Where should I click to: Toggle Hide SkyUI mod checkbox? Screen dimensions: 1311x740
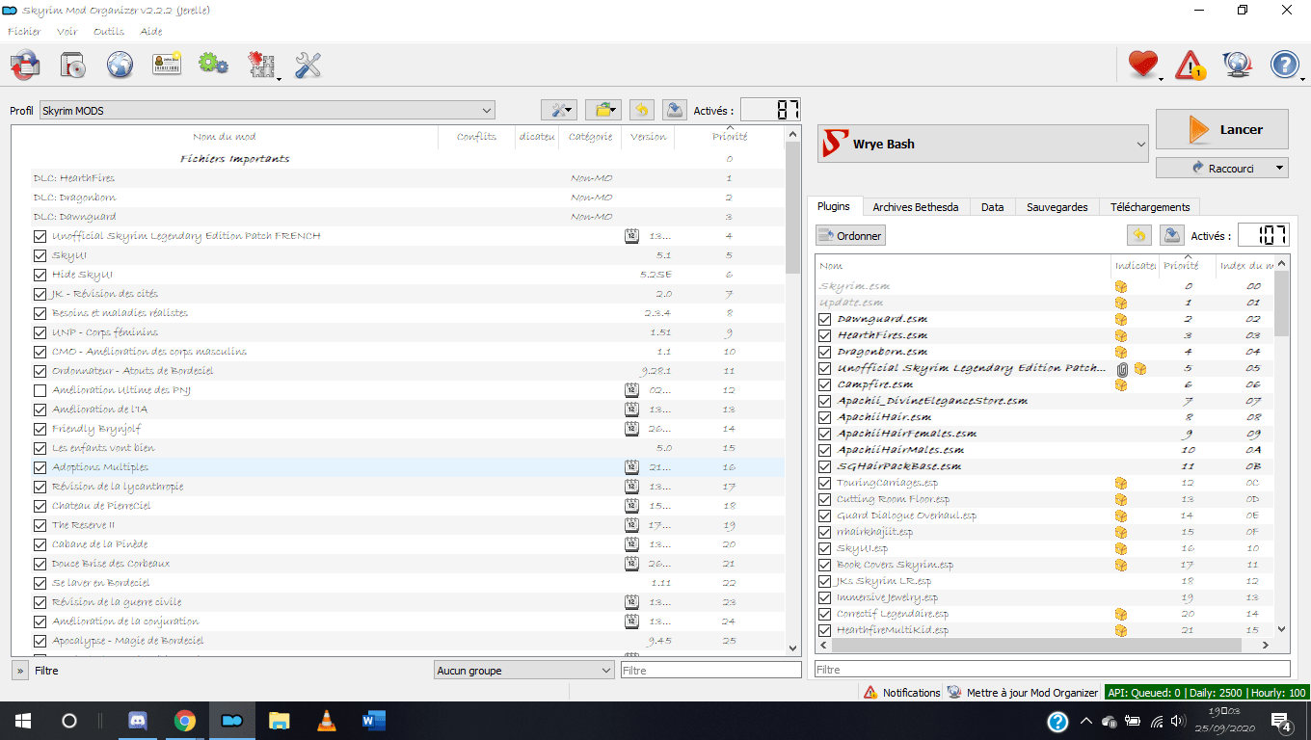click(40, 275)
